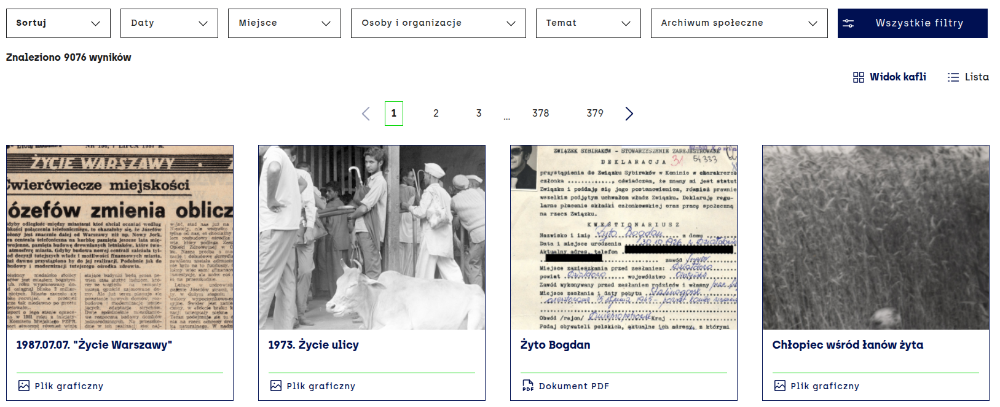The height and width of the screenshot is (407, 1000).
Task: Open the Wszystkie filtry panel
Action: click(912, 23)
